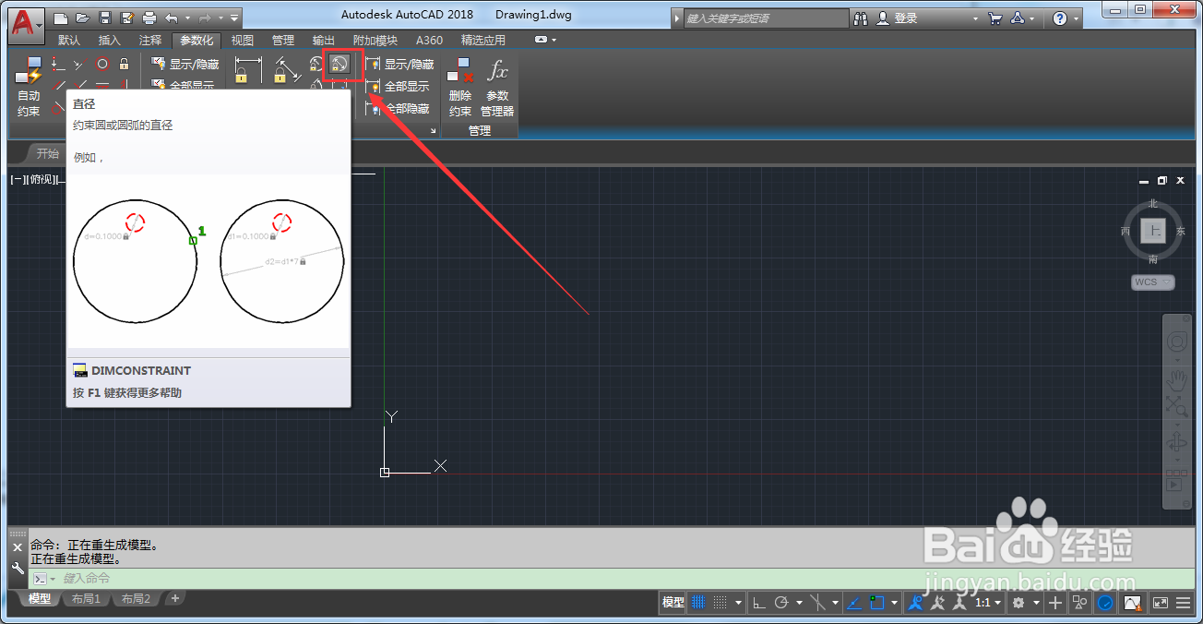Switch to the 默认 ribbon tab

pos(69,40)
